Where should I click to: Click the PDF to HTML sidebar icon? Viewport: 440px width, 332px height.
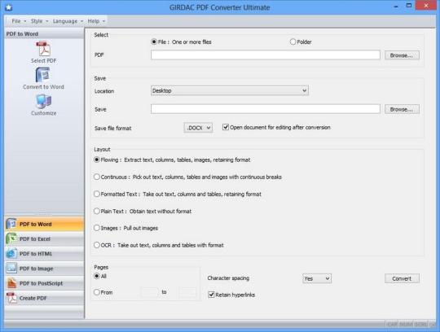point(11,254)
